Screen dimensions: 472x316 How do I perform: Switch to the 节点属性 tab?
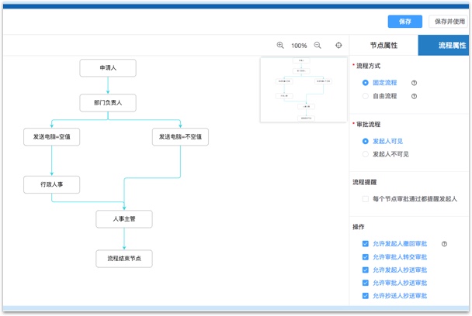[383, 46]
